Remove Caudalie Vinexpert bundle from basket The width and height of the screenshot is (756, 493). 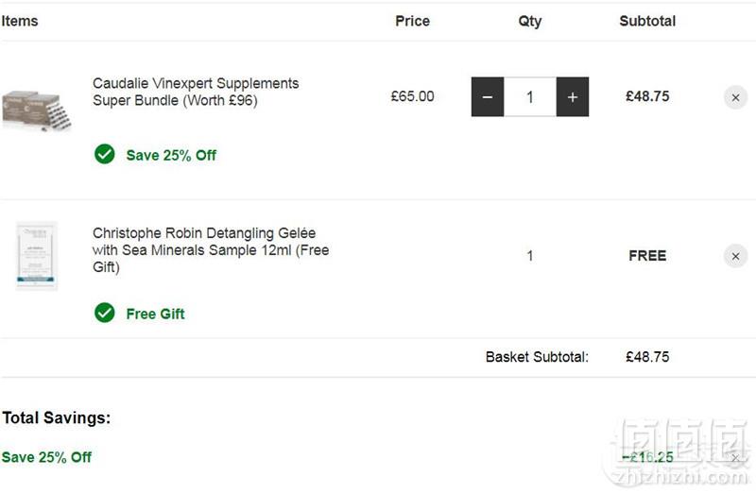tap(735, 97)
